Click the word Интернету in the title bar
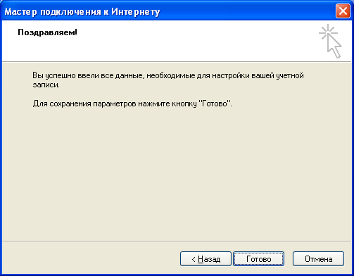Viewport: 354px width, 276px height. point(135,12)
